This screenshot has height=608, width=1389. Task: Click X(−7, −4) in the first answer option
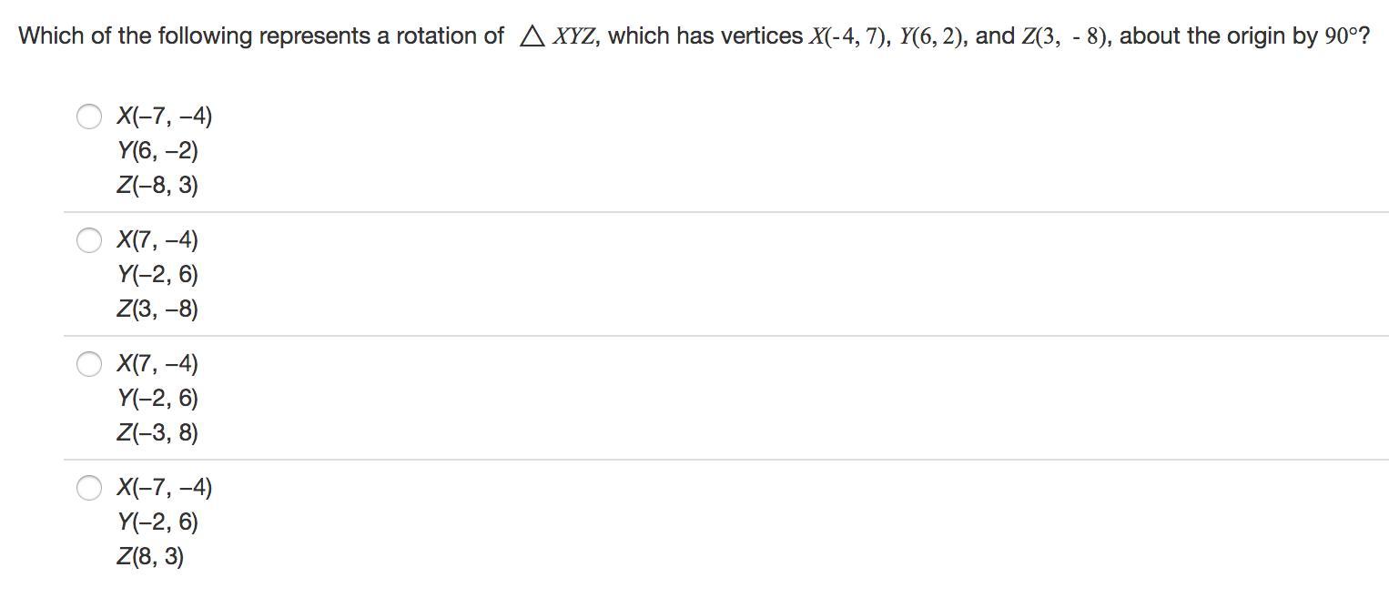[164, 117]
